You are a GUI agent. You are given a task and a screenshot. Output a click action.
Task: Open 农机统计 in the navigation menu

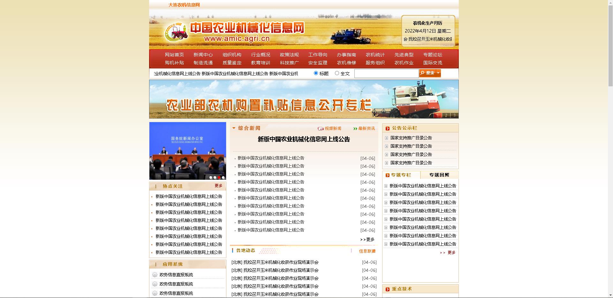pos(375,55)
